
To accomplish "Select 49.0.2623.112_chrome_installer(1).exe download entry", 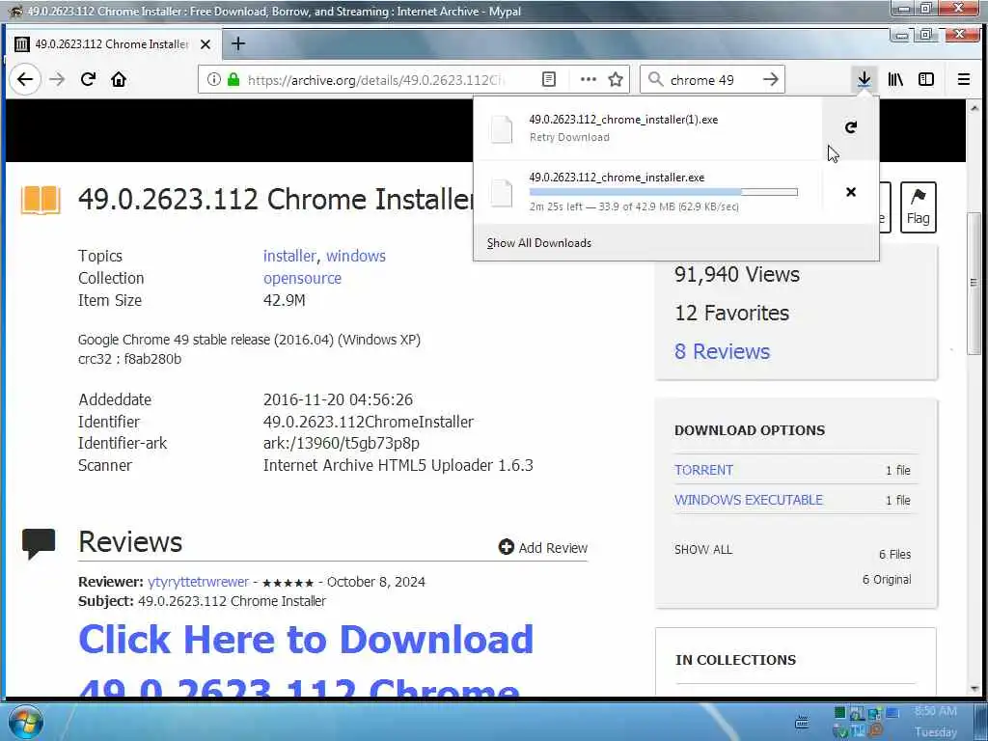I will [648, 128].
